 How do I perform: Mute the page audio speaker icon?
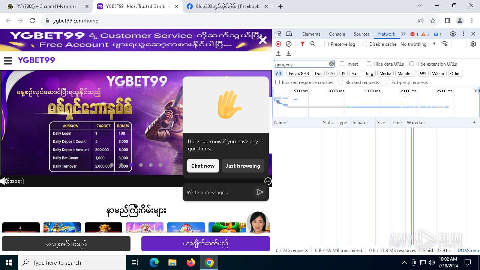[4, 181]
